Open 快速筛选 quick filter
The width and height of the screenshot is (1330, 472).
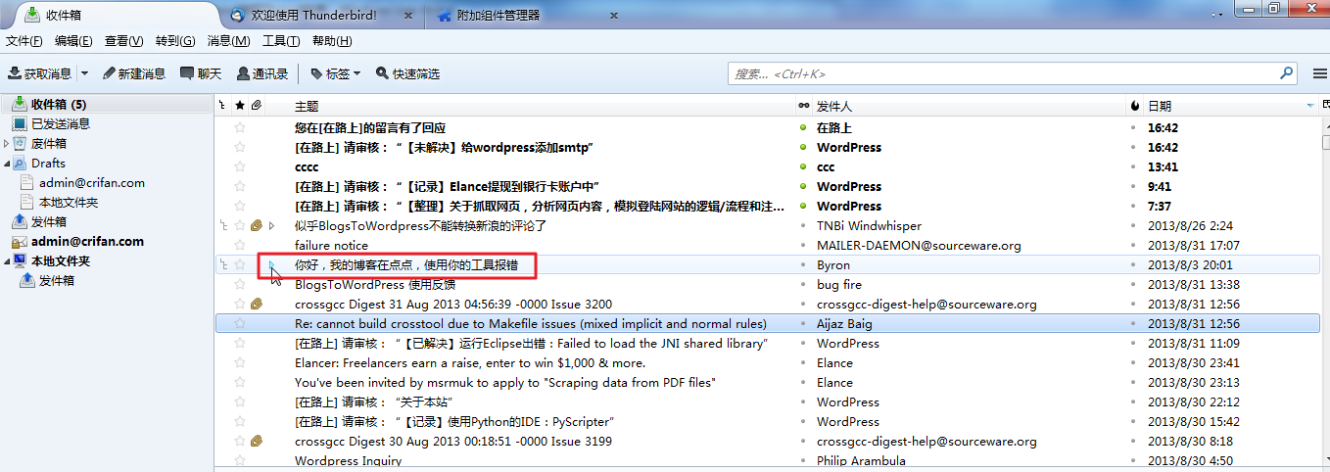(407, 73)
